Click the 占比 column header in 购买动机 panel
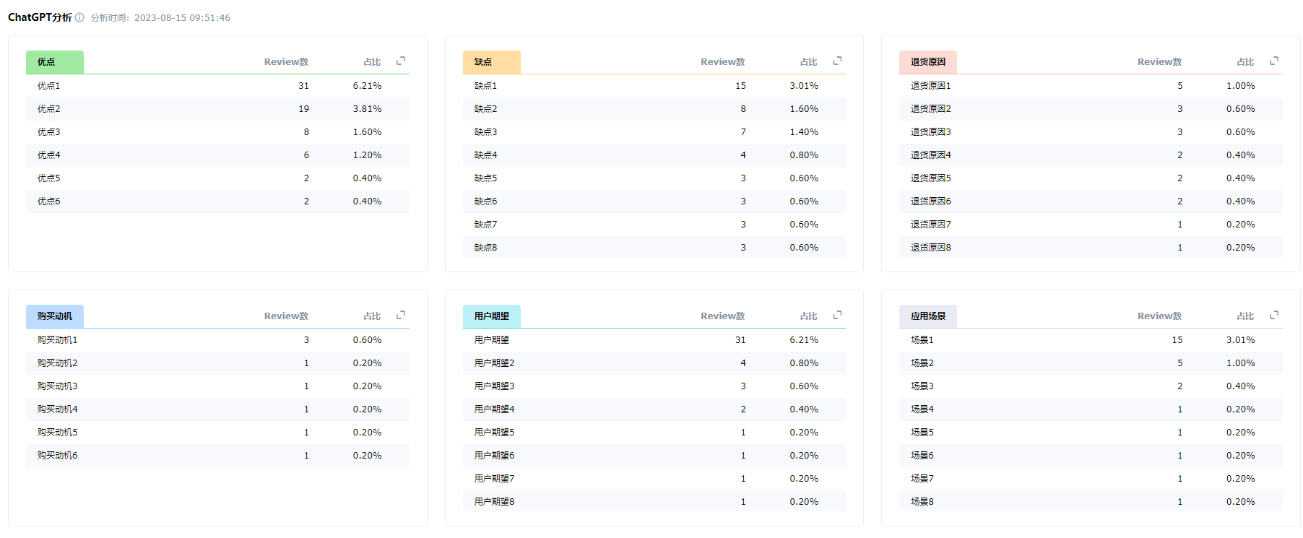Image resolution: width=1303 pixels, height=538 pixels. tap(372, 316)
